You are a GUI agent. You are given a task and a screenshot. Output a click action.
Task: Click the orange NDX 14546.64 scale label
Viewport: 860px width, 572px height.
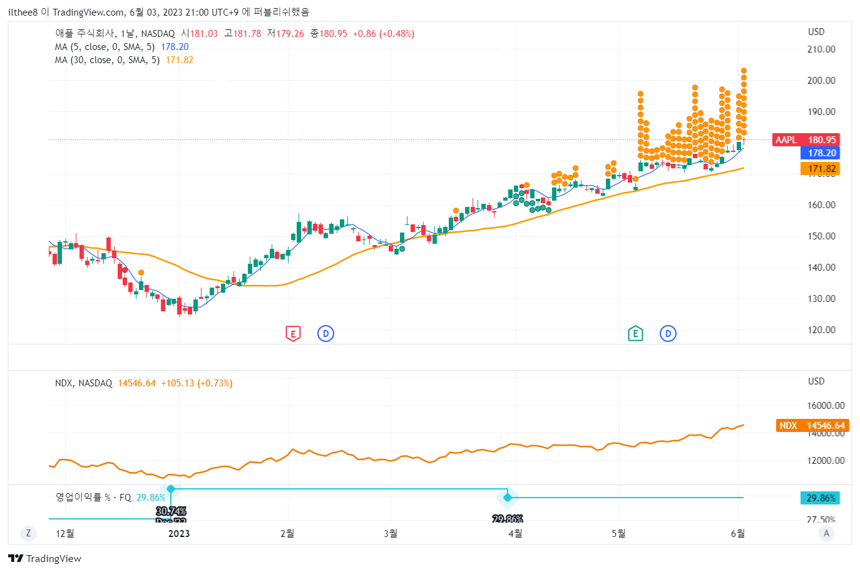pos(812,426)
